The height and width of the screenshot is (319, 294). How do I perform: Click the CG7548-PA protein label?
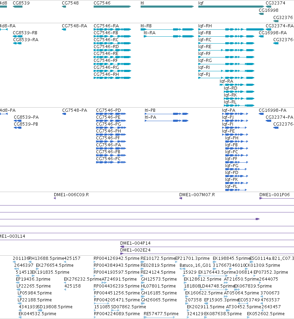click(x=75, y=110)
